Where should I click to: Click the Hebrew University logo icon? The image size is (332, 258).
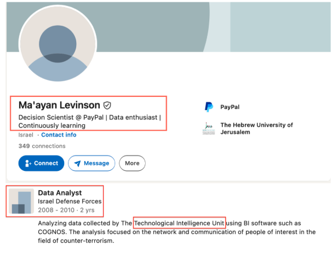(209, 129)
